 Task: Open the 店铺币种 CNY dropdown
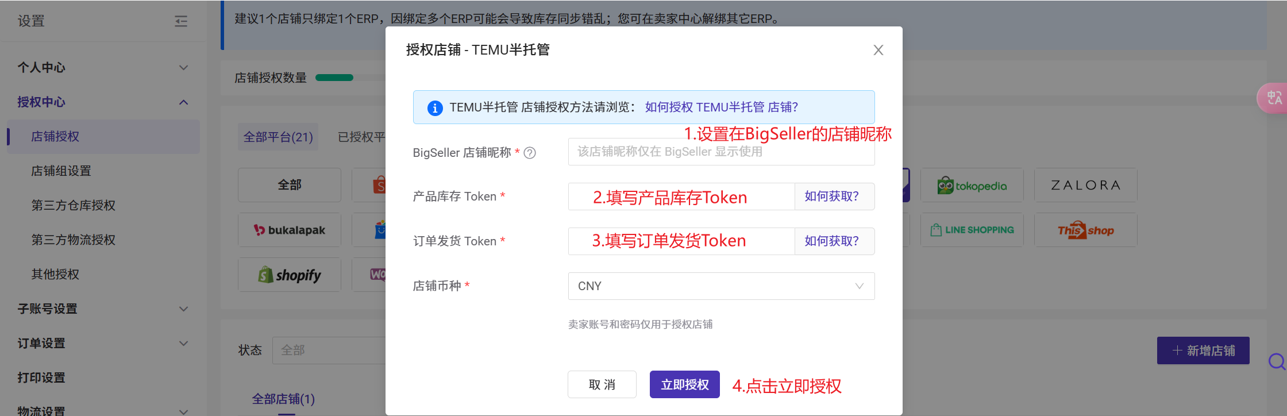click(x=721, y=286)
